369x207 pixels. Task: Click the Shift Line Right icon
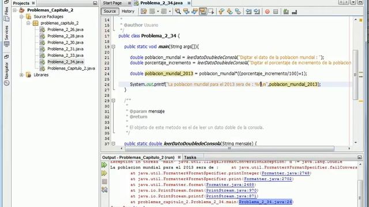(257, 11)
